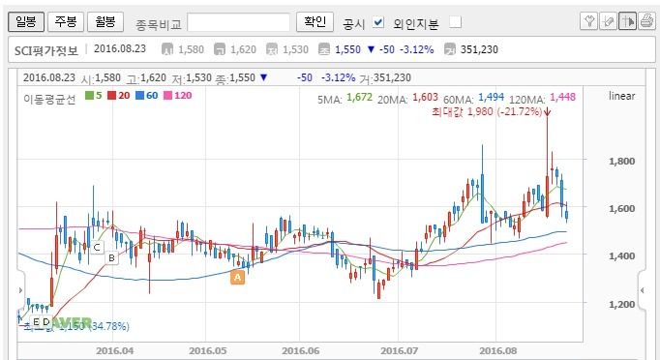The height and width of the screenshot is (360, 660).
Task: Click the low price icon beside 1,530
Action: pos(272,49)
